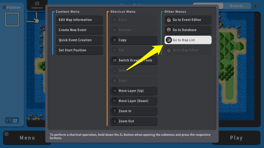Select the Events tab at top right

coord(236,6)
